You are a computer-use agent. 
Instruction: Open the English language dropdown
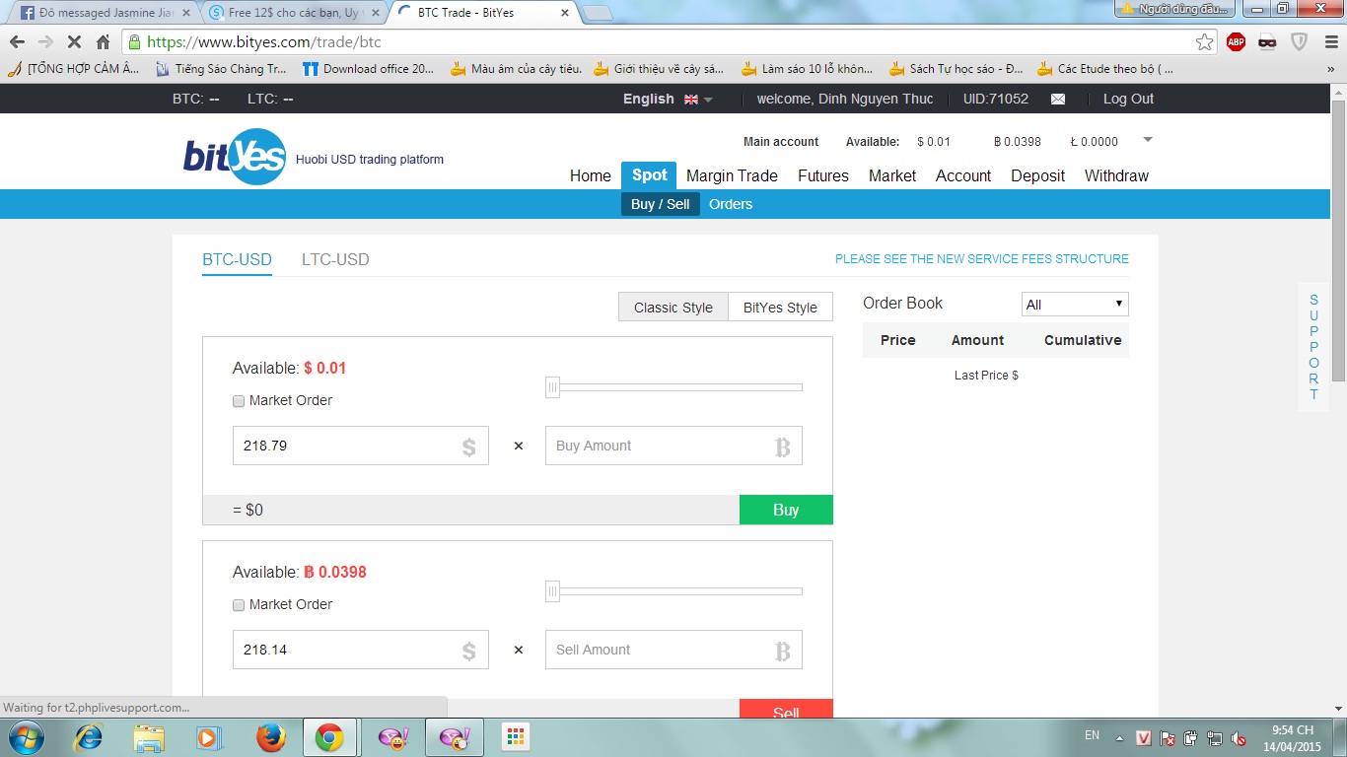pos(668,99)
